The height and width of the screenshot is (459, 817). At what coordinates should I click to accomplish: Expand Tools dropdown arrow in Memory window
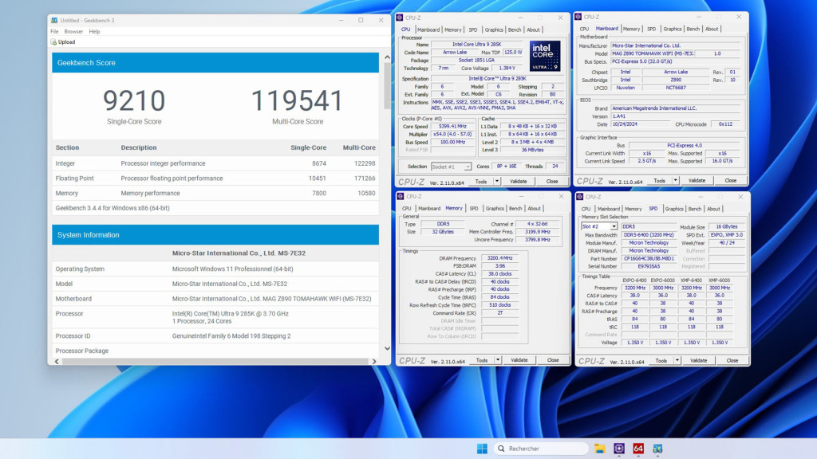click(x=498, y=360)
